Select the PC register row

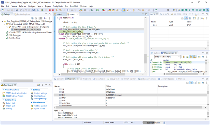coord(130,95)
